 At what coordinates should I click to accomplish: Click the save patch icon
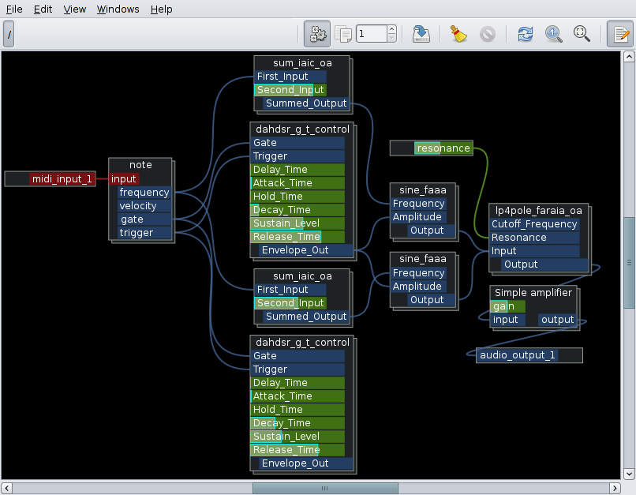[x=421, y=34]
